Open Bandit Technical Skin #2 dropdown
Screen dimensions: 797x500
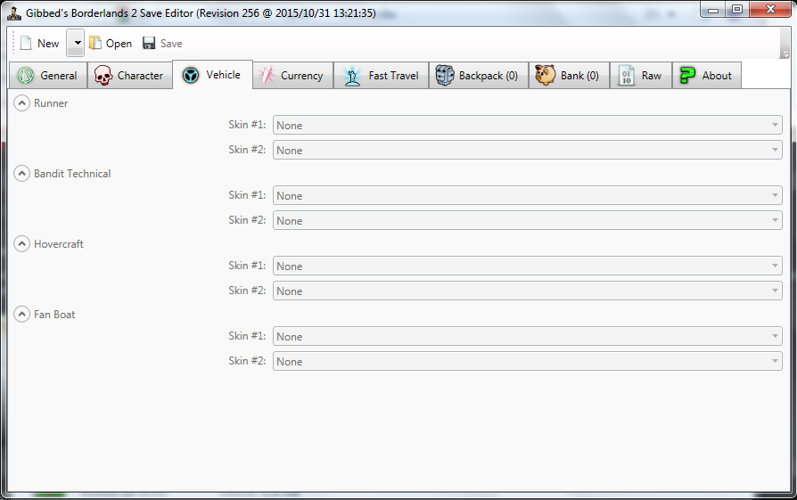click(x=527, y=221)
